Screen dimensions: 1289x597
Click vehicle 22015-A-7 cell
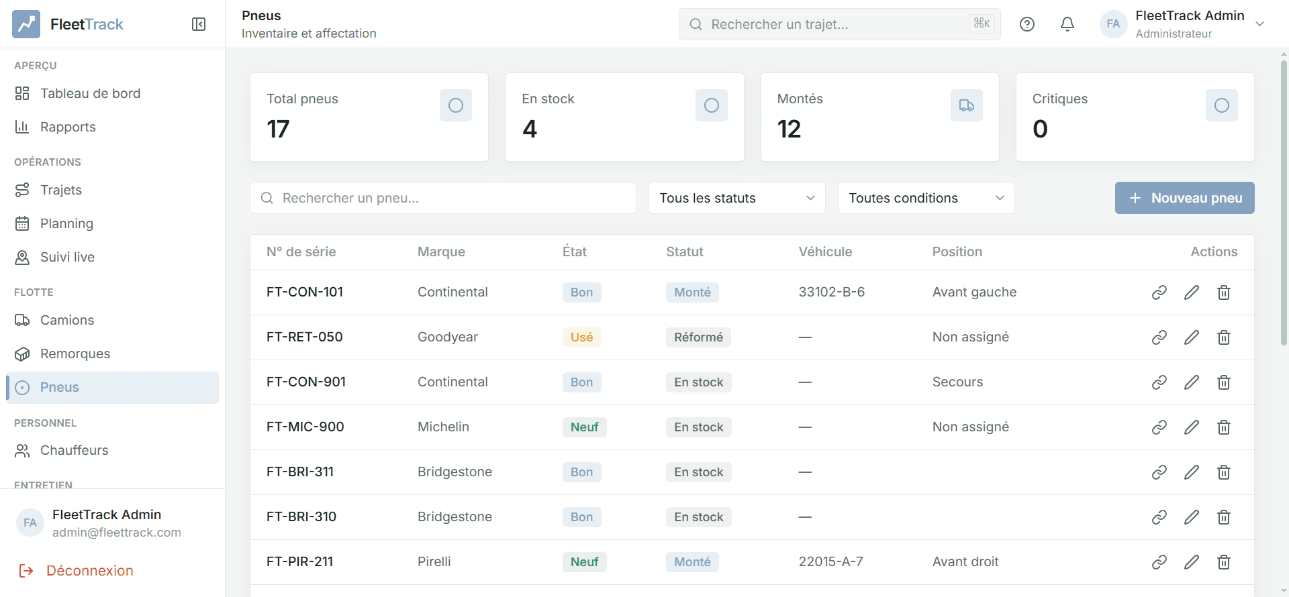tap(830, 561)
